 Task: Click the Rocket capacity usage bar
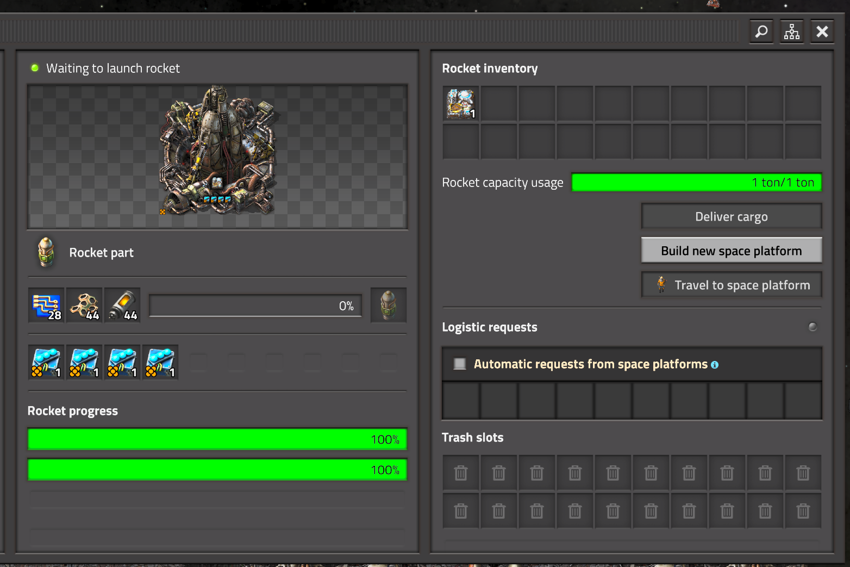(697, 183)
